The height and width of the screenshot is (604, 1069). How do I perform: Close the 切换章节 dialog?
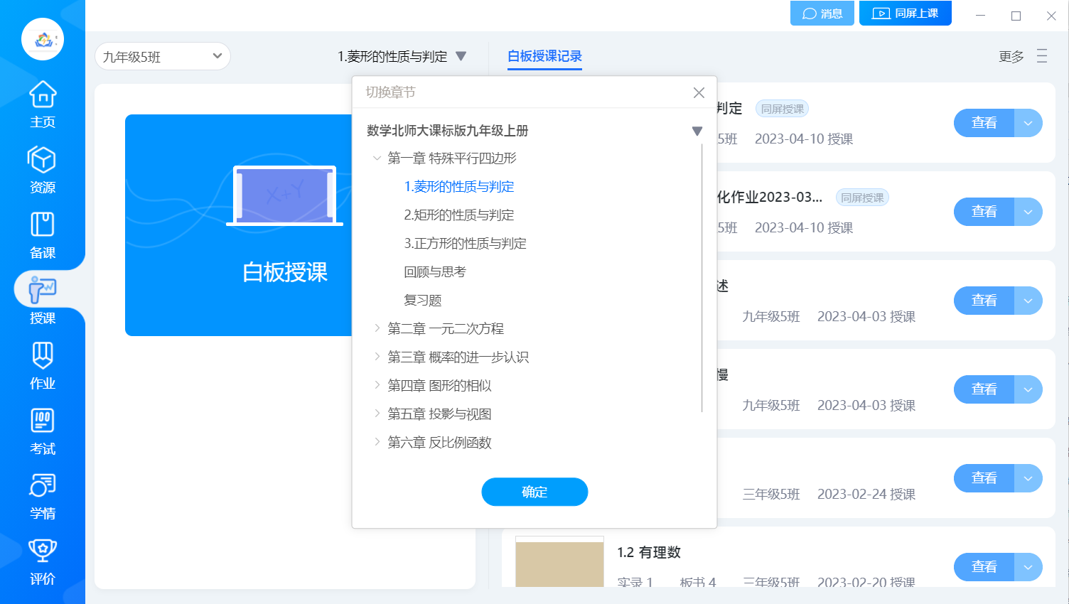pos(699,92)
